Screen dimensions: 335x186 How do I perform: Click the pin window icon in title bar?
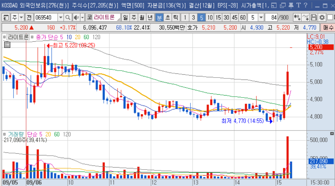291,5
